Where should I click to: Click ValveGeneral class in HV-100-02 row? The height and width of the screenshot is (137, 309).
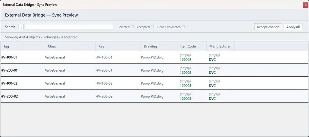point(55,83)
